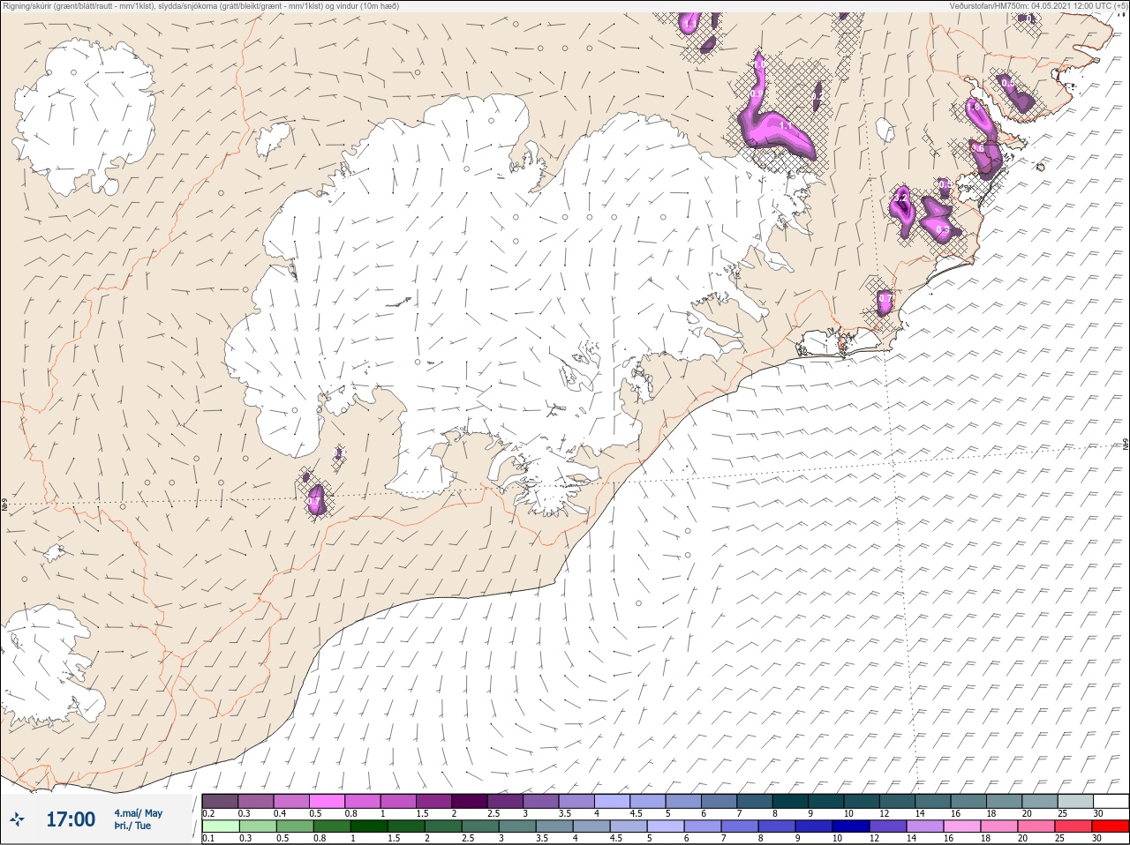Image resolution: width=1130 pixels, height=845 pixels.
Task: Click the '1.1' snowfall value label on the map
Action: [785, 126]
